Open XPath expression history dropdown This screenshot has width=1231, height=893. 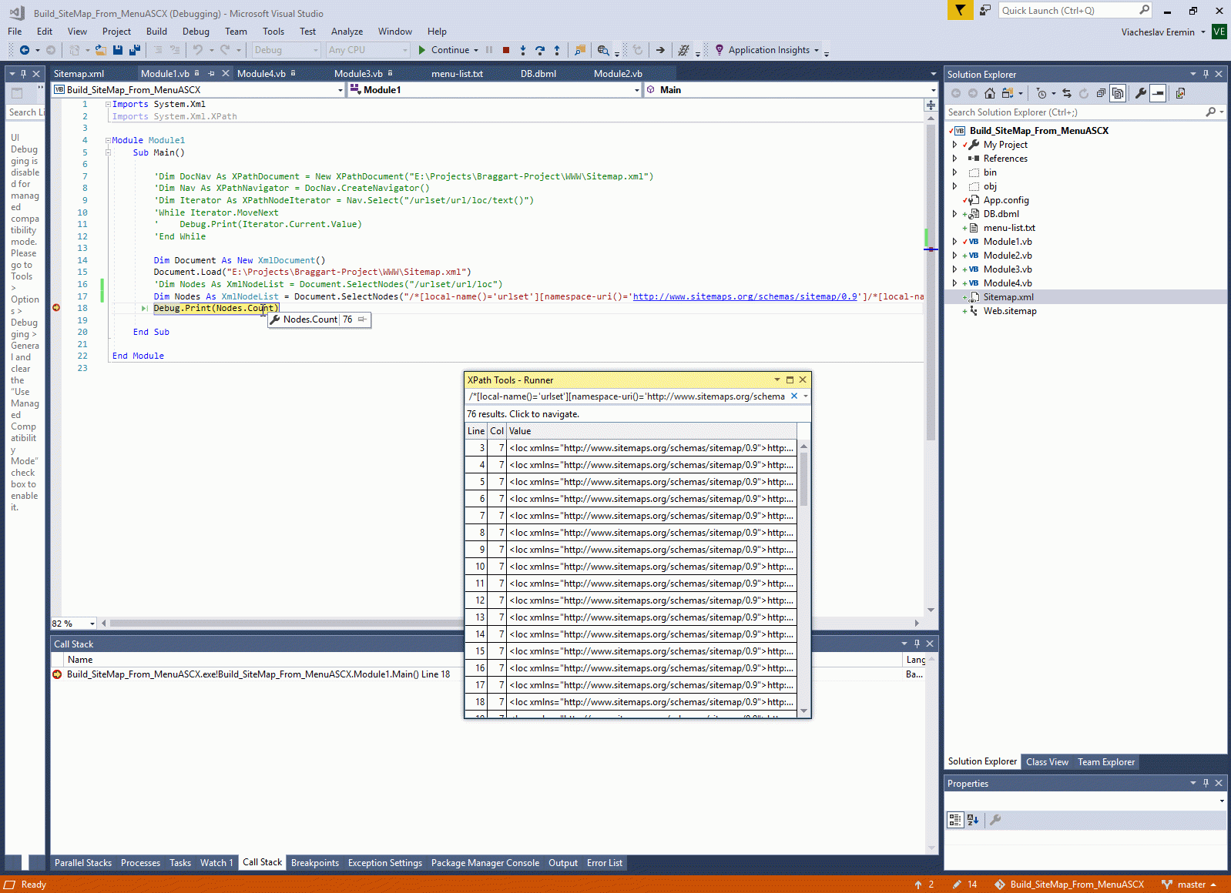pos(806,396)
